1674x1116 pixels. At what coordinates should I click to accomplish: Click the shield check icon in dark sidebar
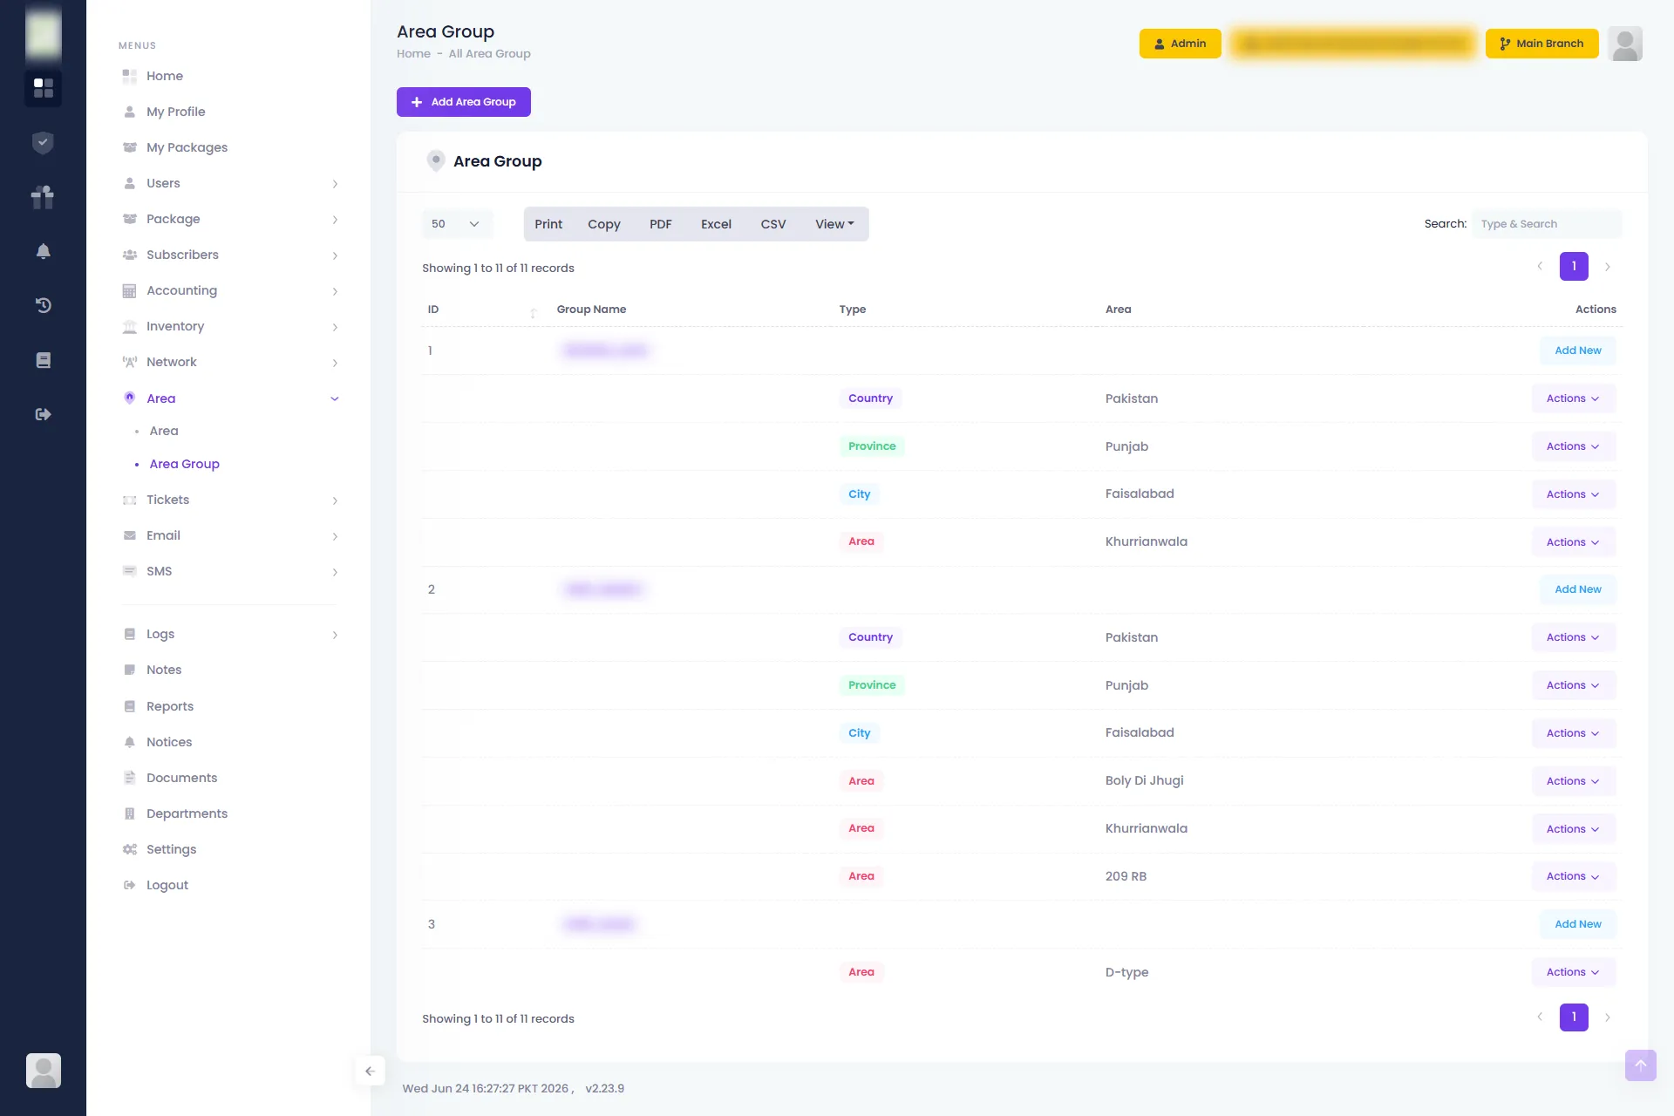coord(43,143)
